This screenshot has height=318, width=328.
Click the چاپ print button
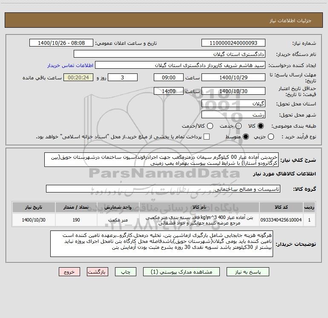click(126, 272)
